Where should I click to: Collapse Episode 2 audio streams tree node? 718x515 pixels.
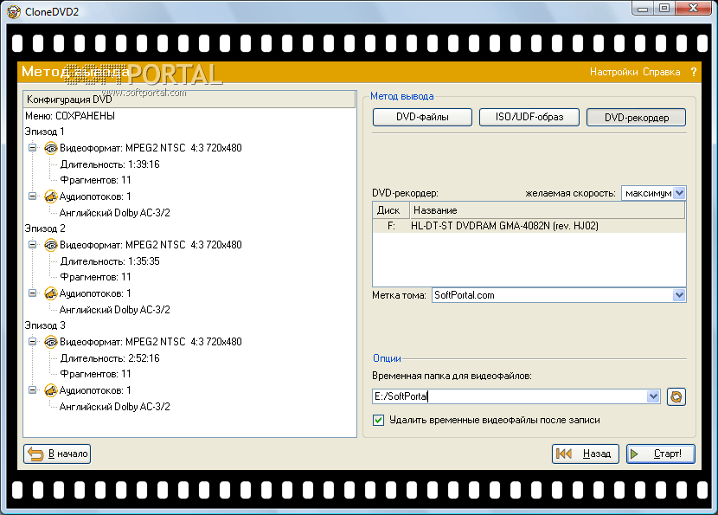pyautogui.click(x=33, y=293)
